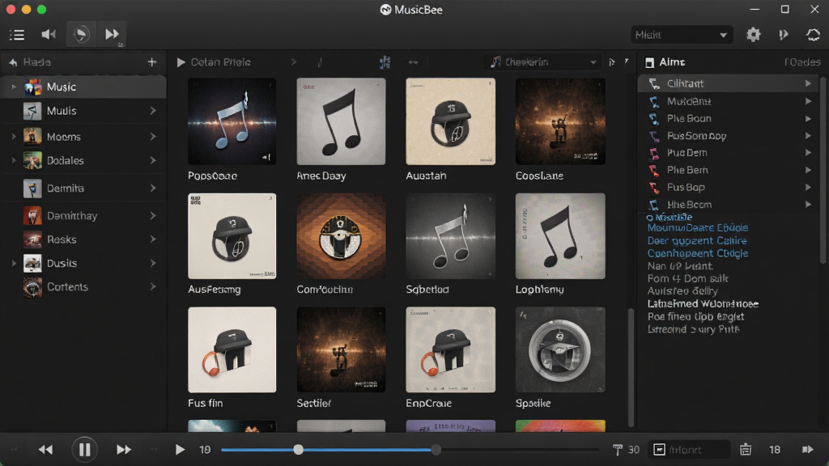Click the double-arrow icon in header bar
This screenshot has height=466, width=829.
[x=413, y=62]
